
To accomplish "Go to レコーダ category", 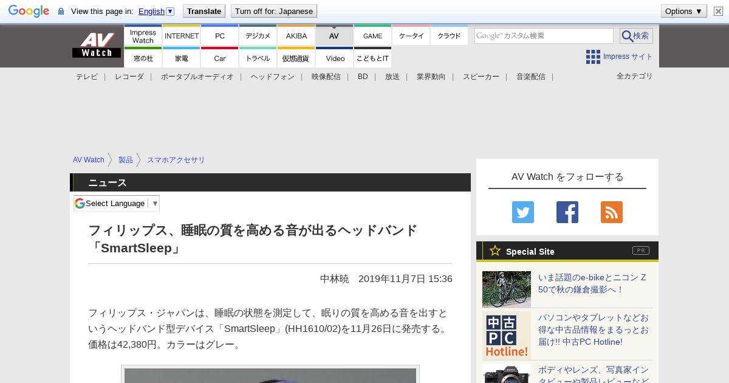I will tap(129, 77).
